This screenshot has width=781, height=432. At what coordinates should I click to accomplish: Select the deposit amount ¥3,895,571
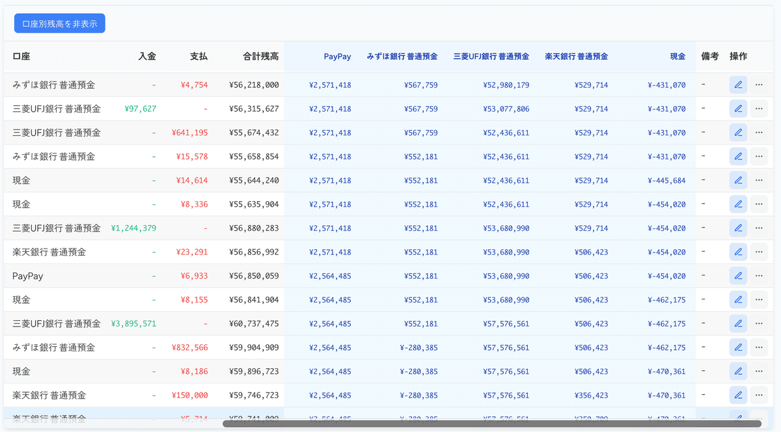pyautogui.click(x=133, y=323)
